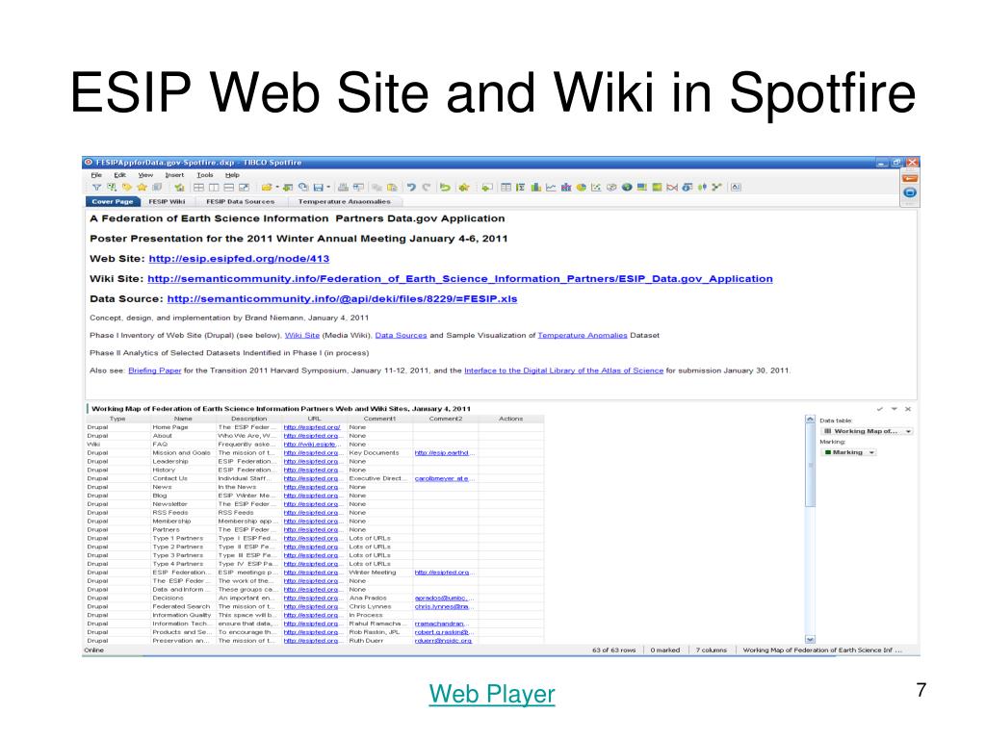
Task: Open the dropdown arrow beside Save icon
Action: [x=328, y=187]
